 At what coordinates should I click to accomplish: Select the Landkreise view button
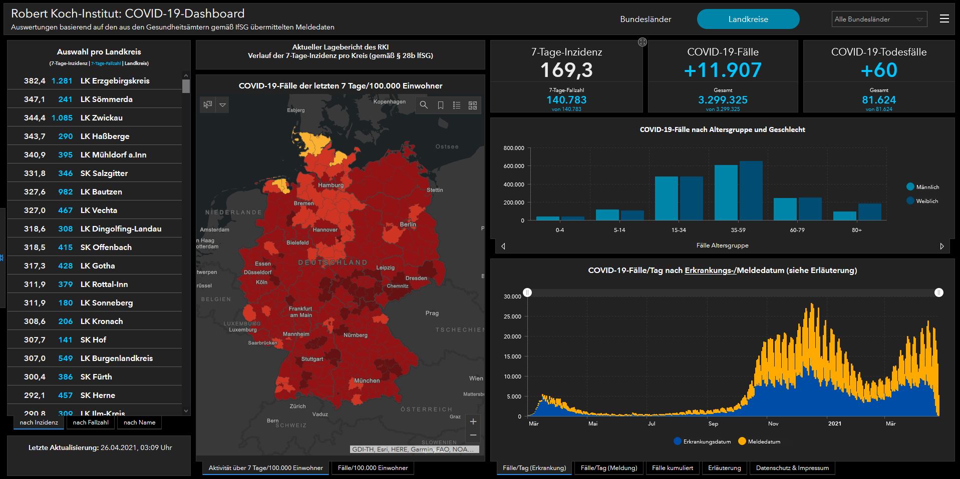pyautogui.click(x=748, y=19)
